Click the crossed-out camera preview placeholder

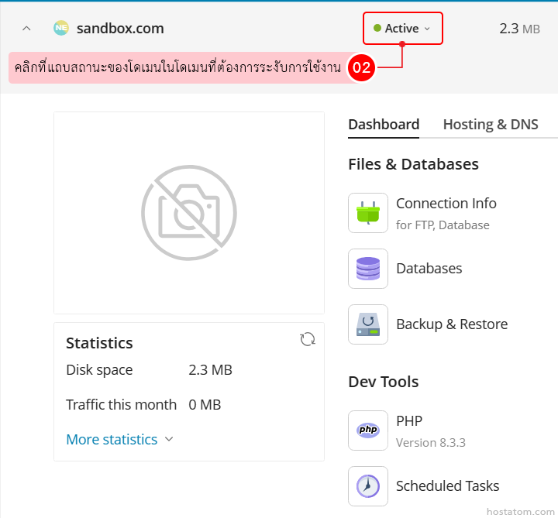point(189,212)
